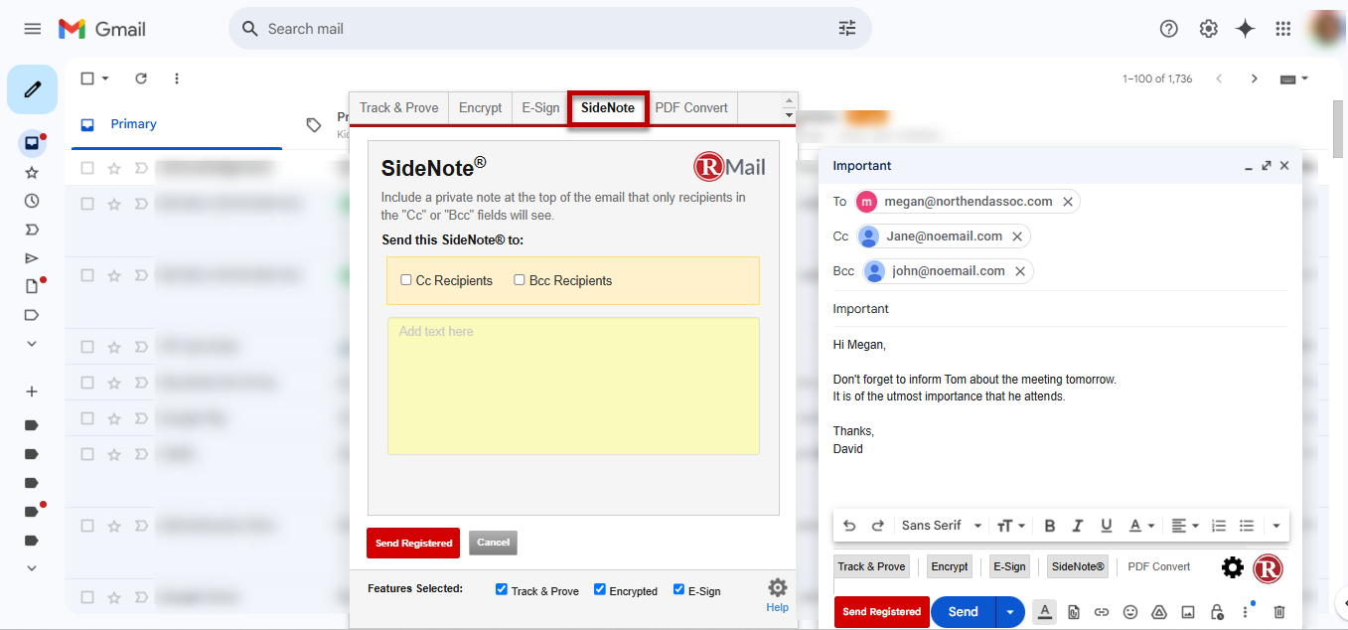Click the RMail settings gear in compose window
Screen dimensions: 1348x630
tap(1233, 567)
